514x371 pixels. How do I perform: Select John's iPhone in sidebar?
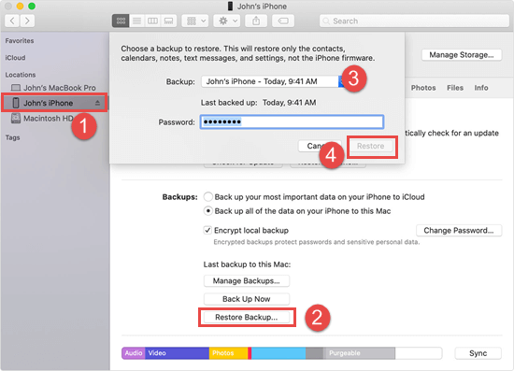point(54,103)
